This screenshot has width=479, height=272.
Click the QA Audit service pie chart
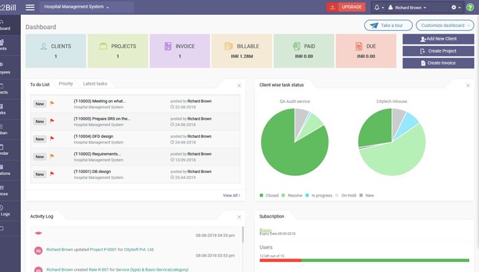[294, 142]
